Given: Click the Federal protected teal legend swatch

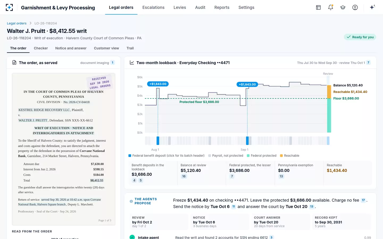Looking at the screenshot, I should point(248,156).
